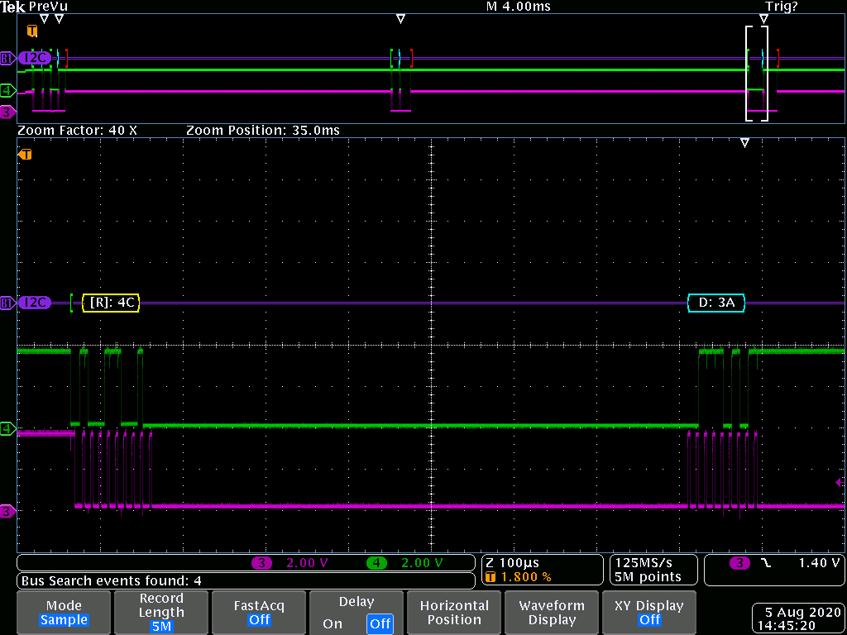Click the search mark triangle above the zoom window

point(763,19)
